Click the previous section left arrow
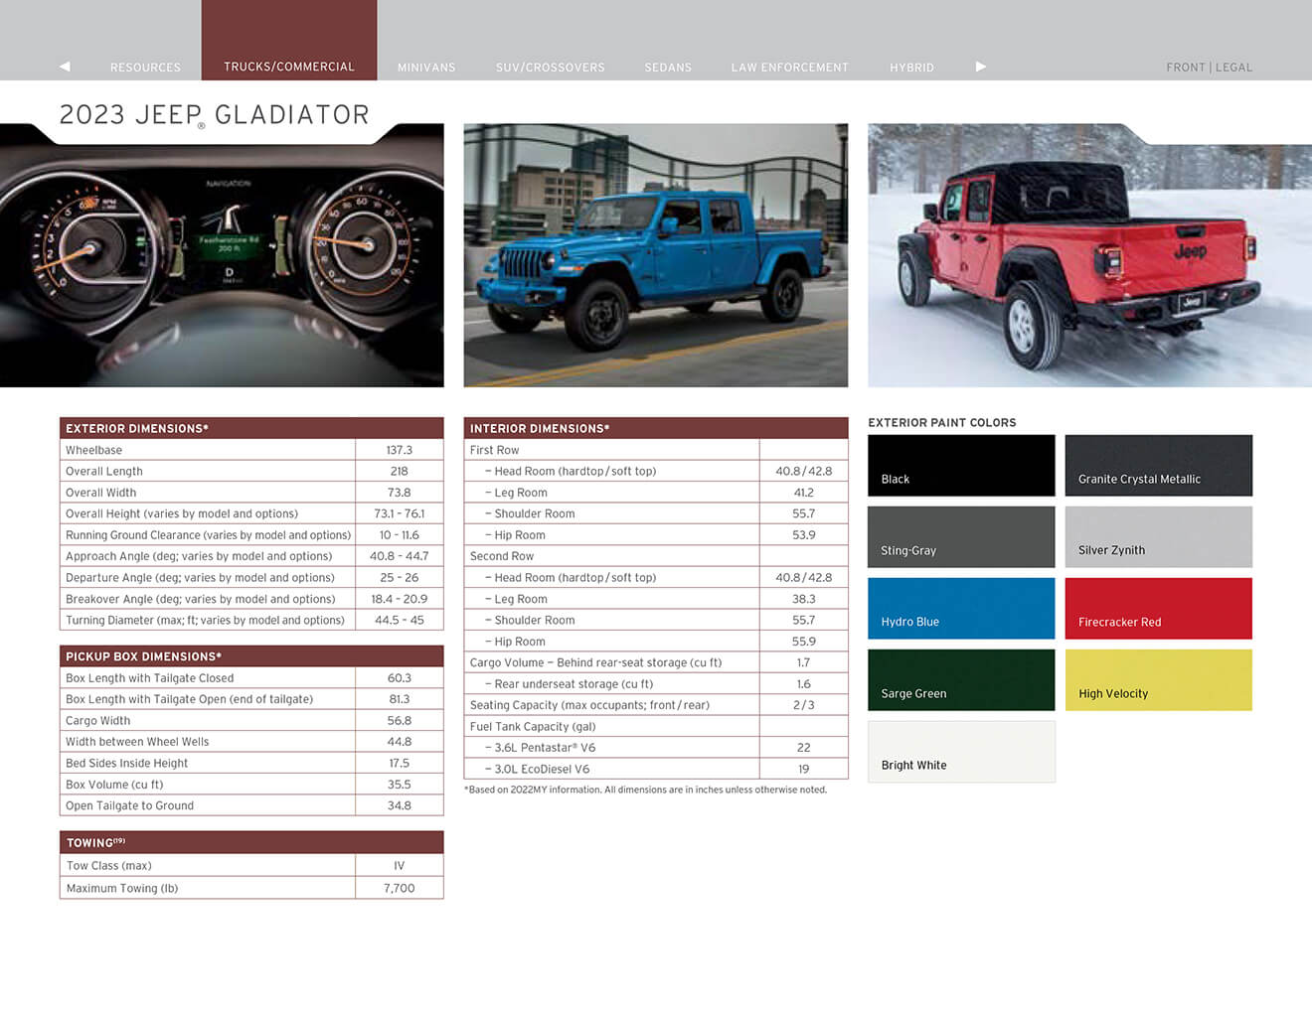This screenshot has width=1312, height=1013. (65, 67)
